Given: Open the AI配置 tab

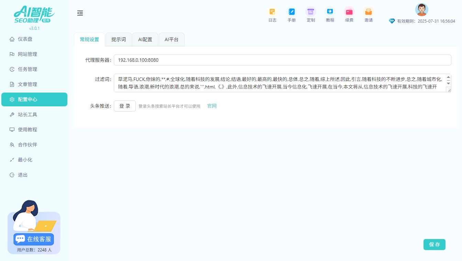Looking at the screenshot, I should (x=145, y=39).
